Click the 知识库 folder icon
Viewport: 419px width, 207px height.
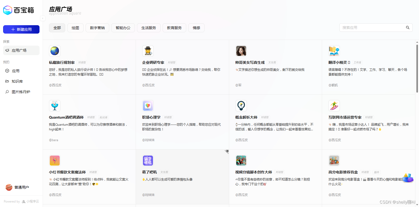(x=7, y=81)
